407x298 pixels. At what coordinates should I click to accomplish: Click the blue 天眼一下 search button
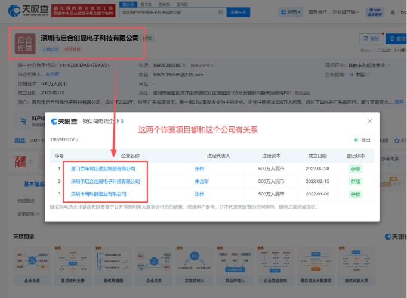point(238,12)
